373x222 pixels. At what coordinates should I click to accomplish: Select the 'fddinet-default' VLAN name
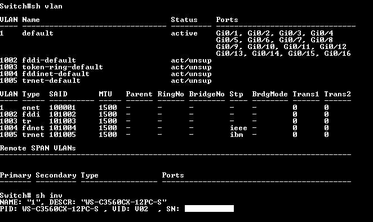(56, 74)
